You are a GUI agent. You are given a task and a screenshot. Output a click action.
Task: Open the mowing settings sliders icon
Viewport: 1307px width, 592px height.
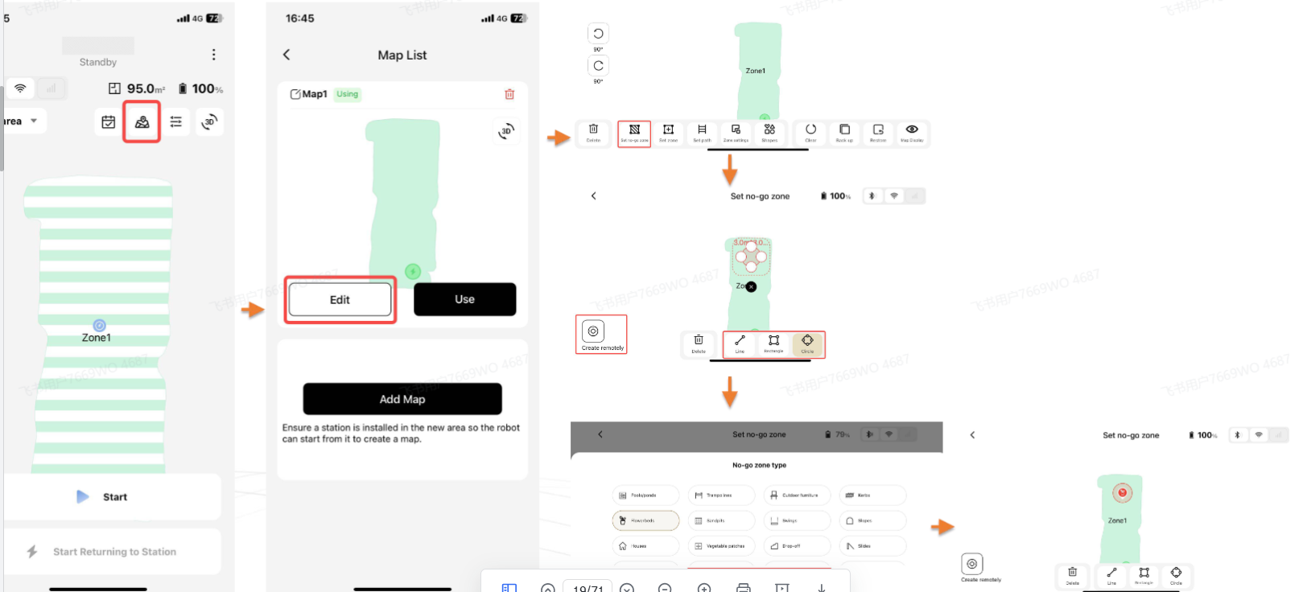[x=176, y=122]
